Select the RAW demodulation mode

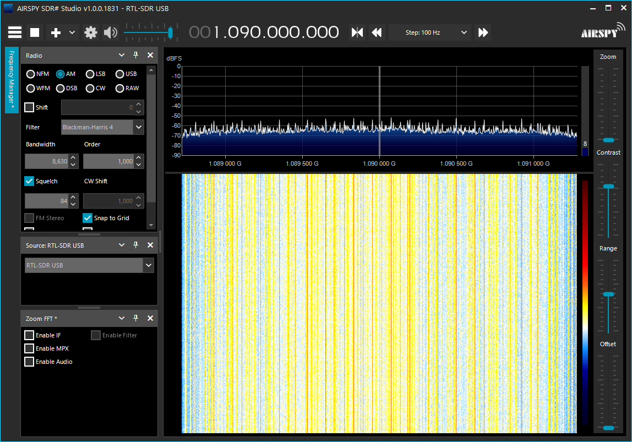127,88
